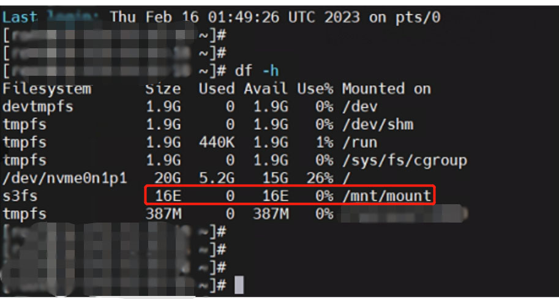559x299 pixels.
Task: Click the 'Filesystem' column header
Action: point(47,89)
